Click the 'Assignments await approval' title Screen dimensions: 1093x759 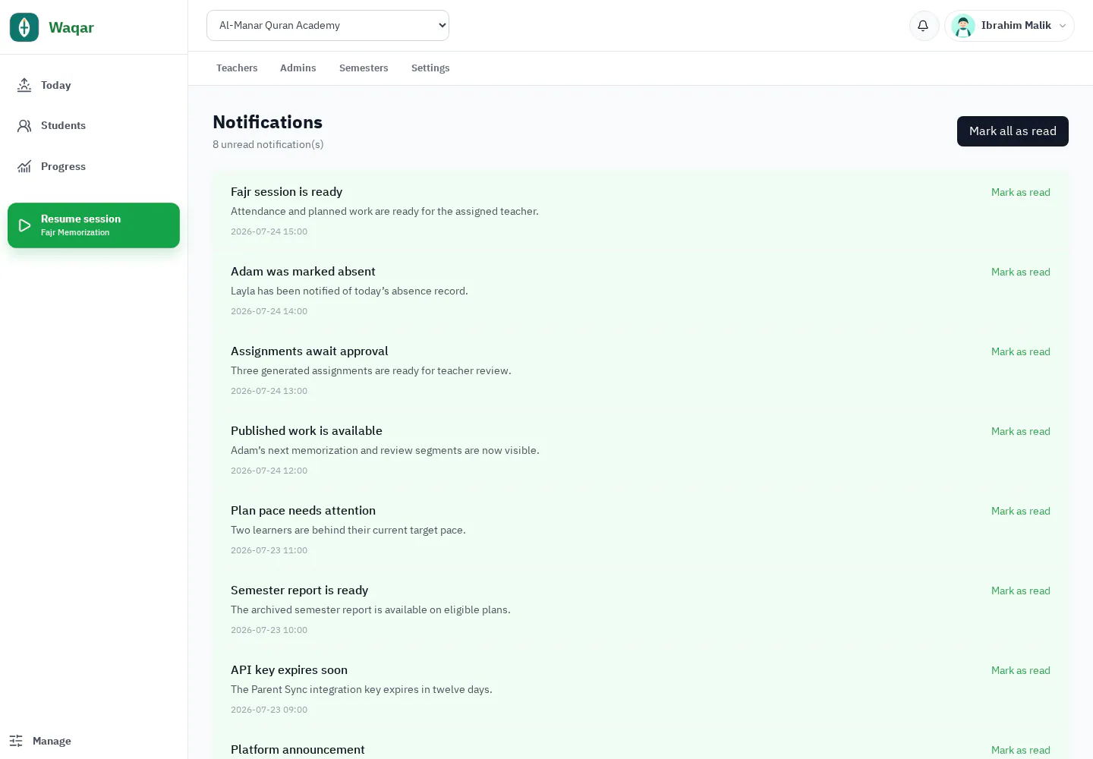point(309,351)
